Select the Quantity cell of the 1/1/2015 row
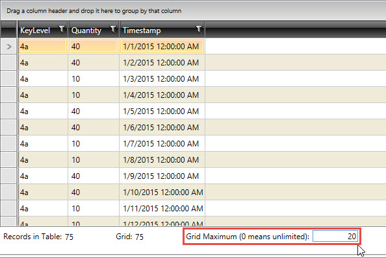 coord(94,46)
